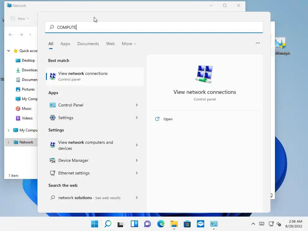Click the network status tray icon
The image size is (308, 231).
pos(271,224)
